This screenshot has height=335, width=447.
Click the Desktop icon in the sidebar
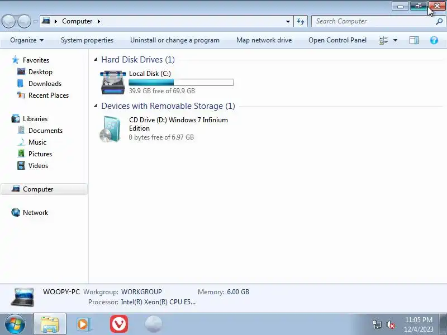(21, 71)
